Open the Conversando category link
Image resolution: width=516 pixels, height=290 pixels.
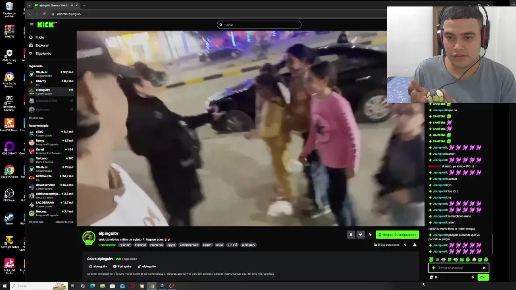point(107,245)
